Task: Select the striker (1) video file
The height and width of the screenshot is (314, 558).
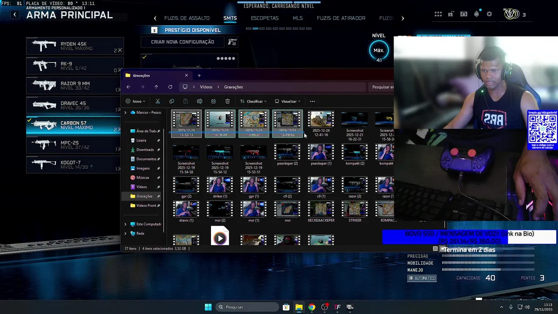Action: [x=220, y=188]
